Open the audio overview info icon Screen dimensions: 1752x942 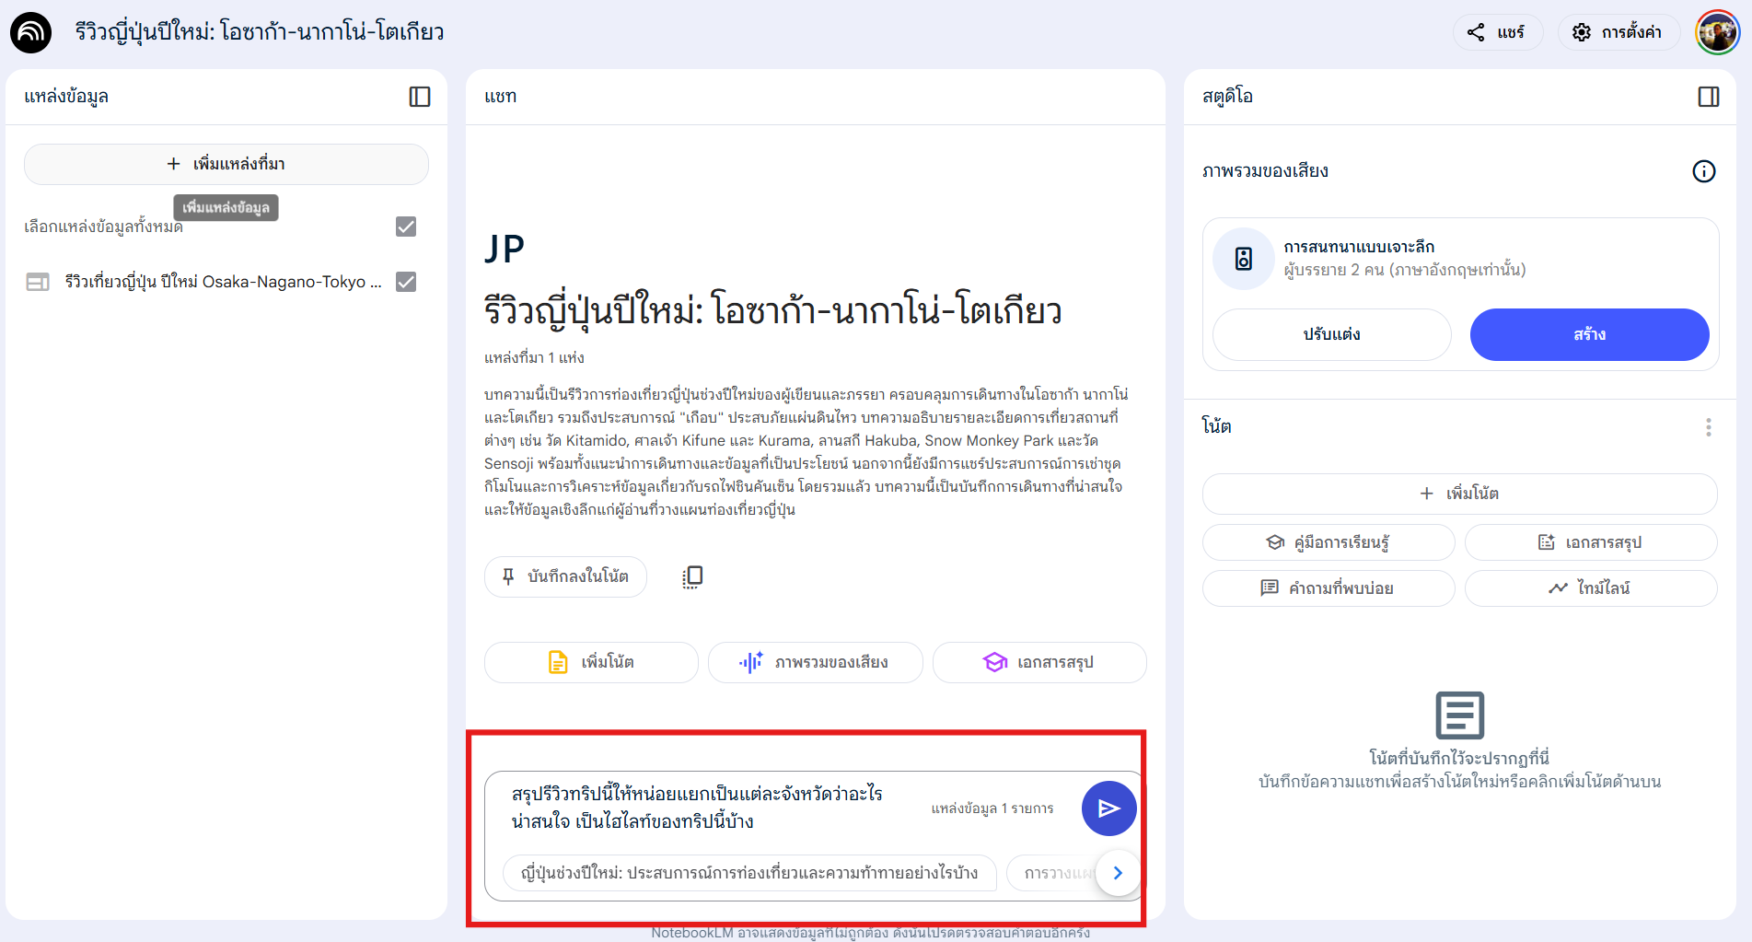click(x=1704, y=171)
